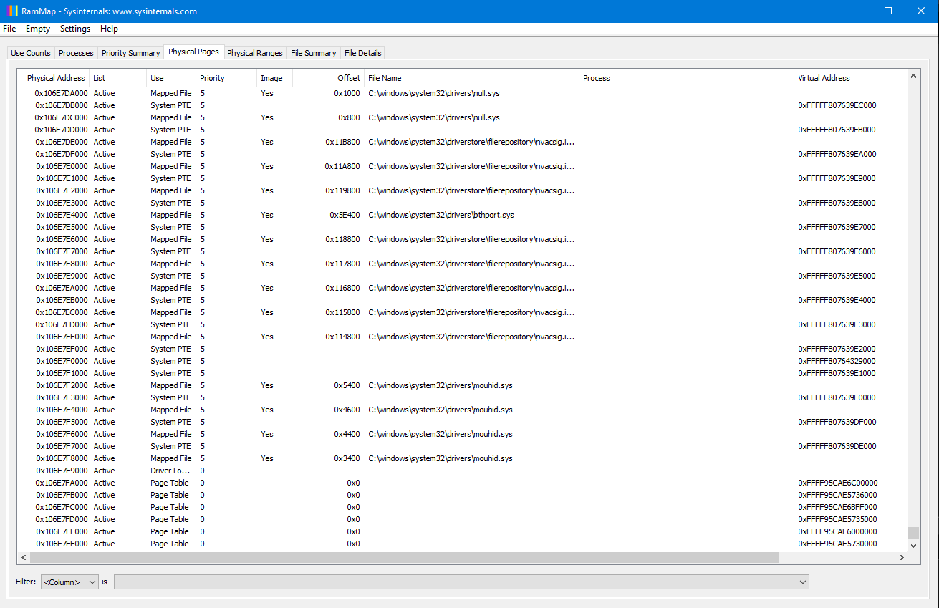Sort by Priority column header
The image size is (939, 608).
[x=226, y=78]
